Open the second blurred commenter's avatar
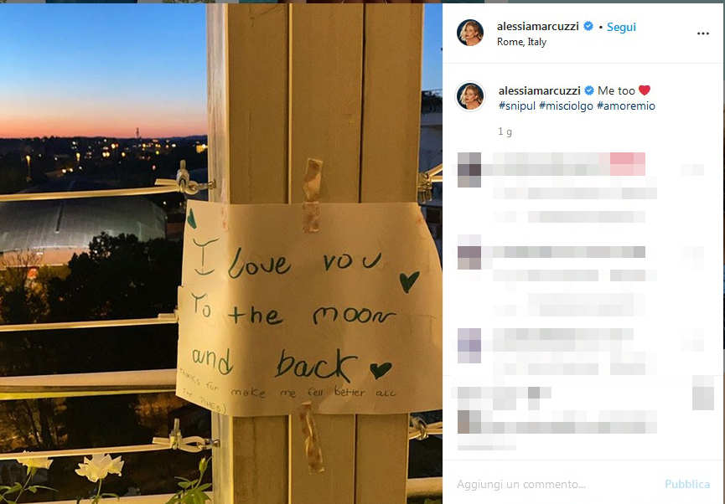Screen dimensions: 725x504 tap(469, 252)
